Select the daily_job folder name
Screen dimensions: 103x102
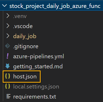pos(25,36)
